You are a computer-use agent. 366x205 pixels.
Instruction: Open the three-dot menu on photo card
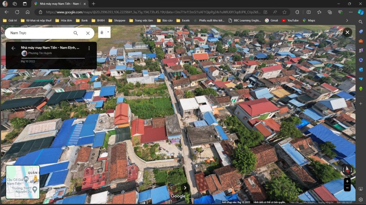point(89,48)
